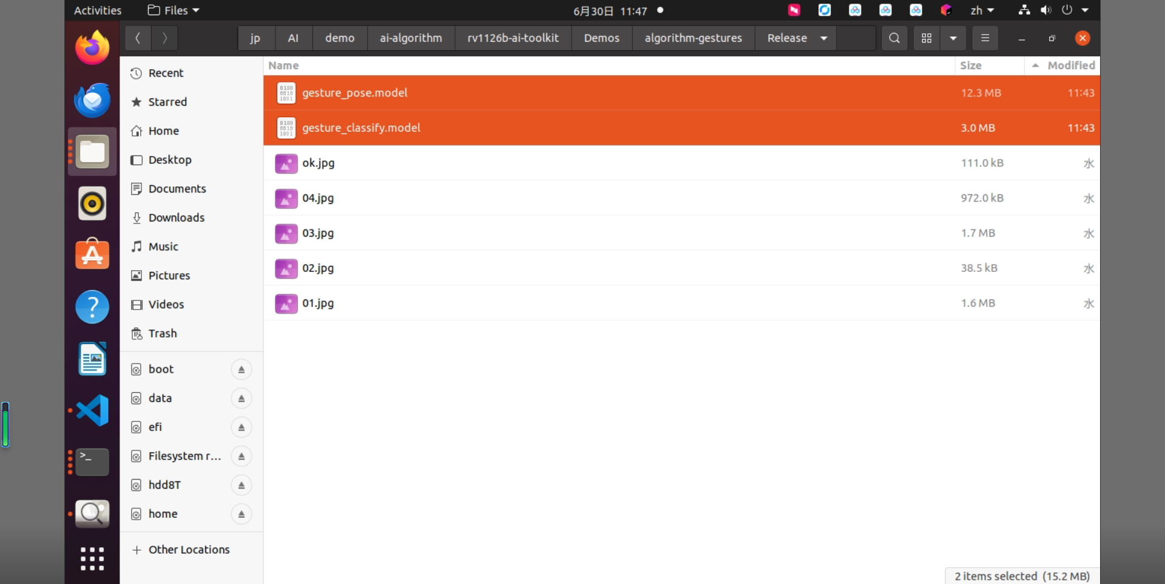This screenshot has height=584, width=1165.
Task: Navigate to Demos breadcrumb folder
Action: coord(601,38)
